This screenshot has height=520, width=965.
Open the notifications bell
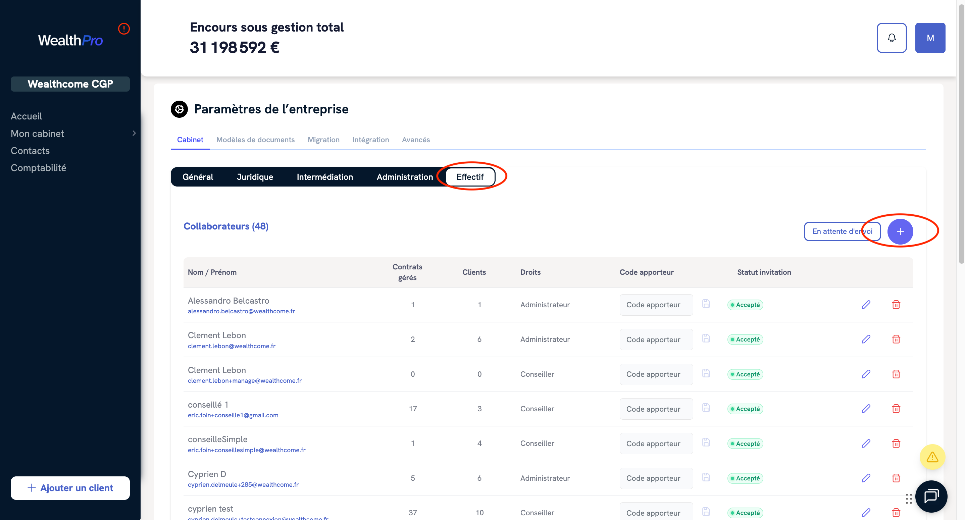891,38
